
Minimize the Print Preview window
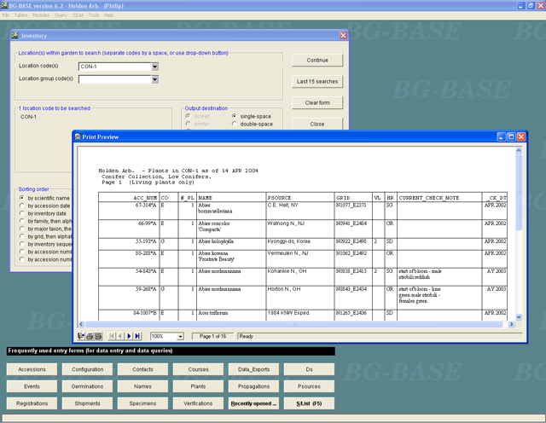501,136
